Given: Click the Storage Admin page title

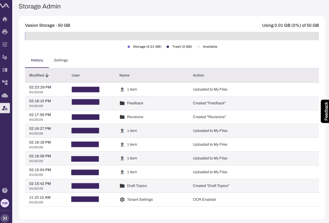Looking at the screenshot, I should 40,6.
